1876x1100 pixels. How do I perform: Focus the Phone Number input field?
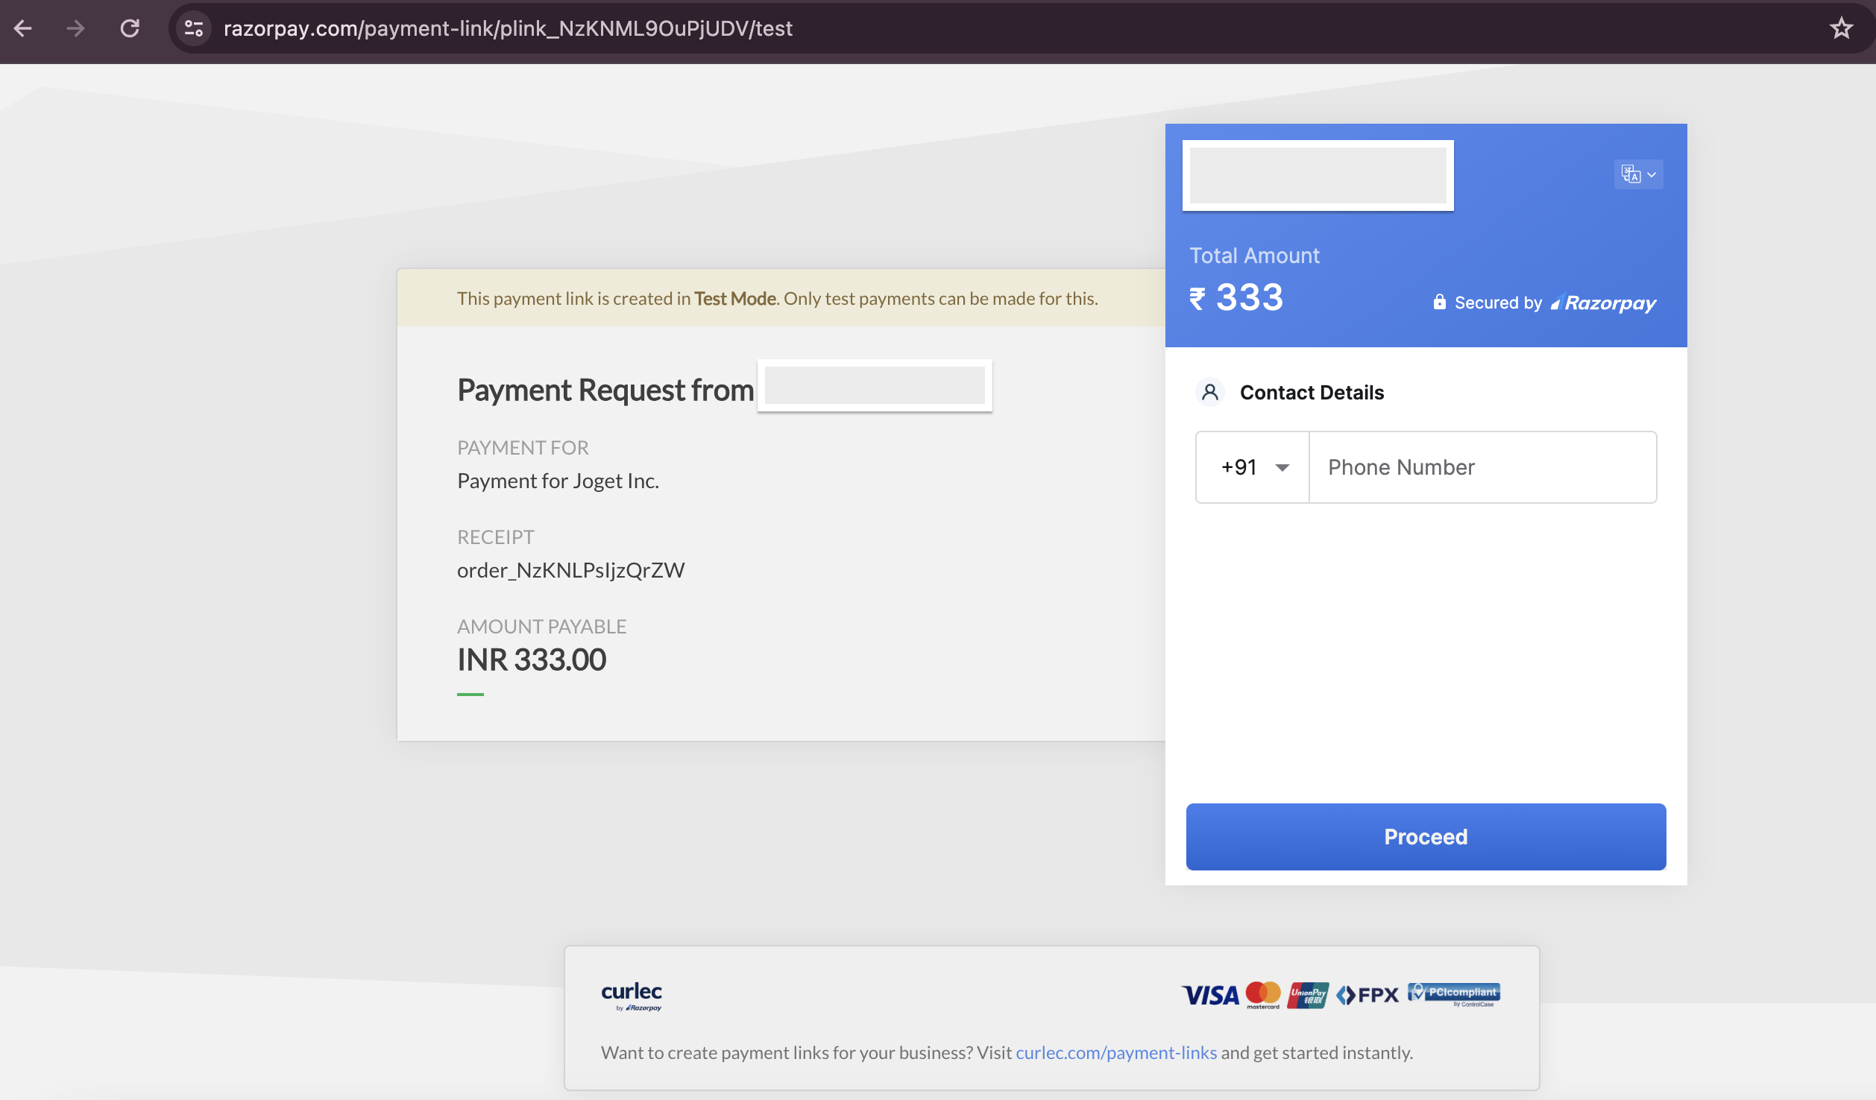(1482, 467)
